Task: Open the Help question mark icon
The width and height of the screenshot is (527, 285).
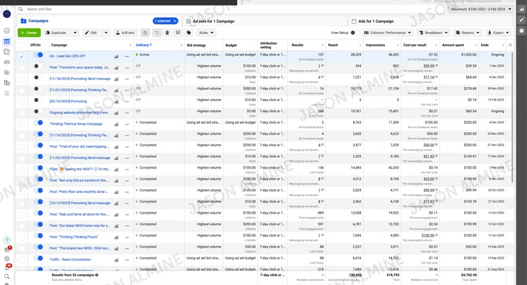Action: (7, 240)
